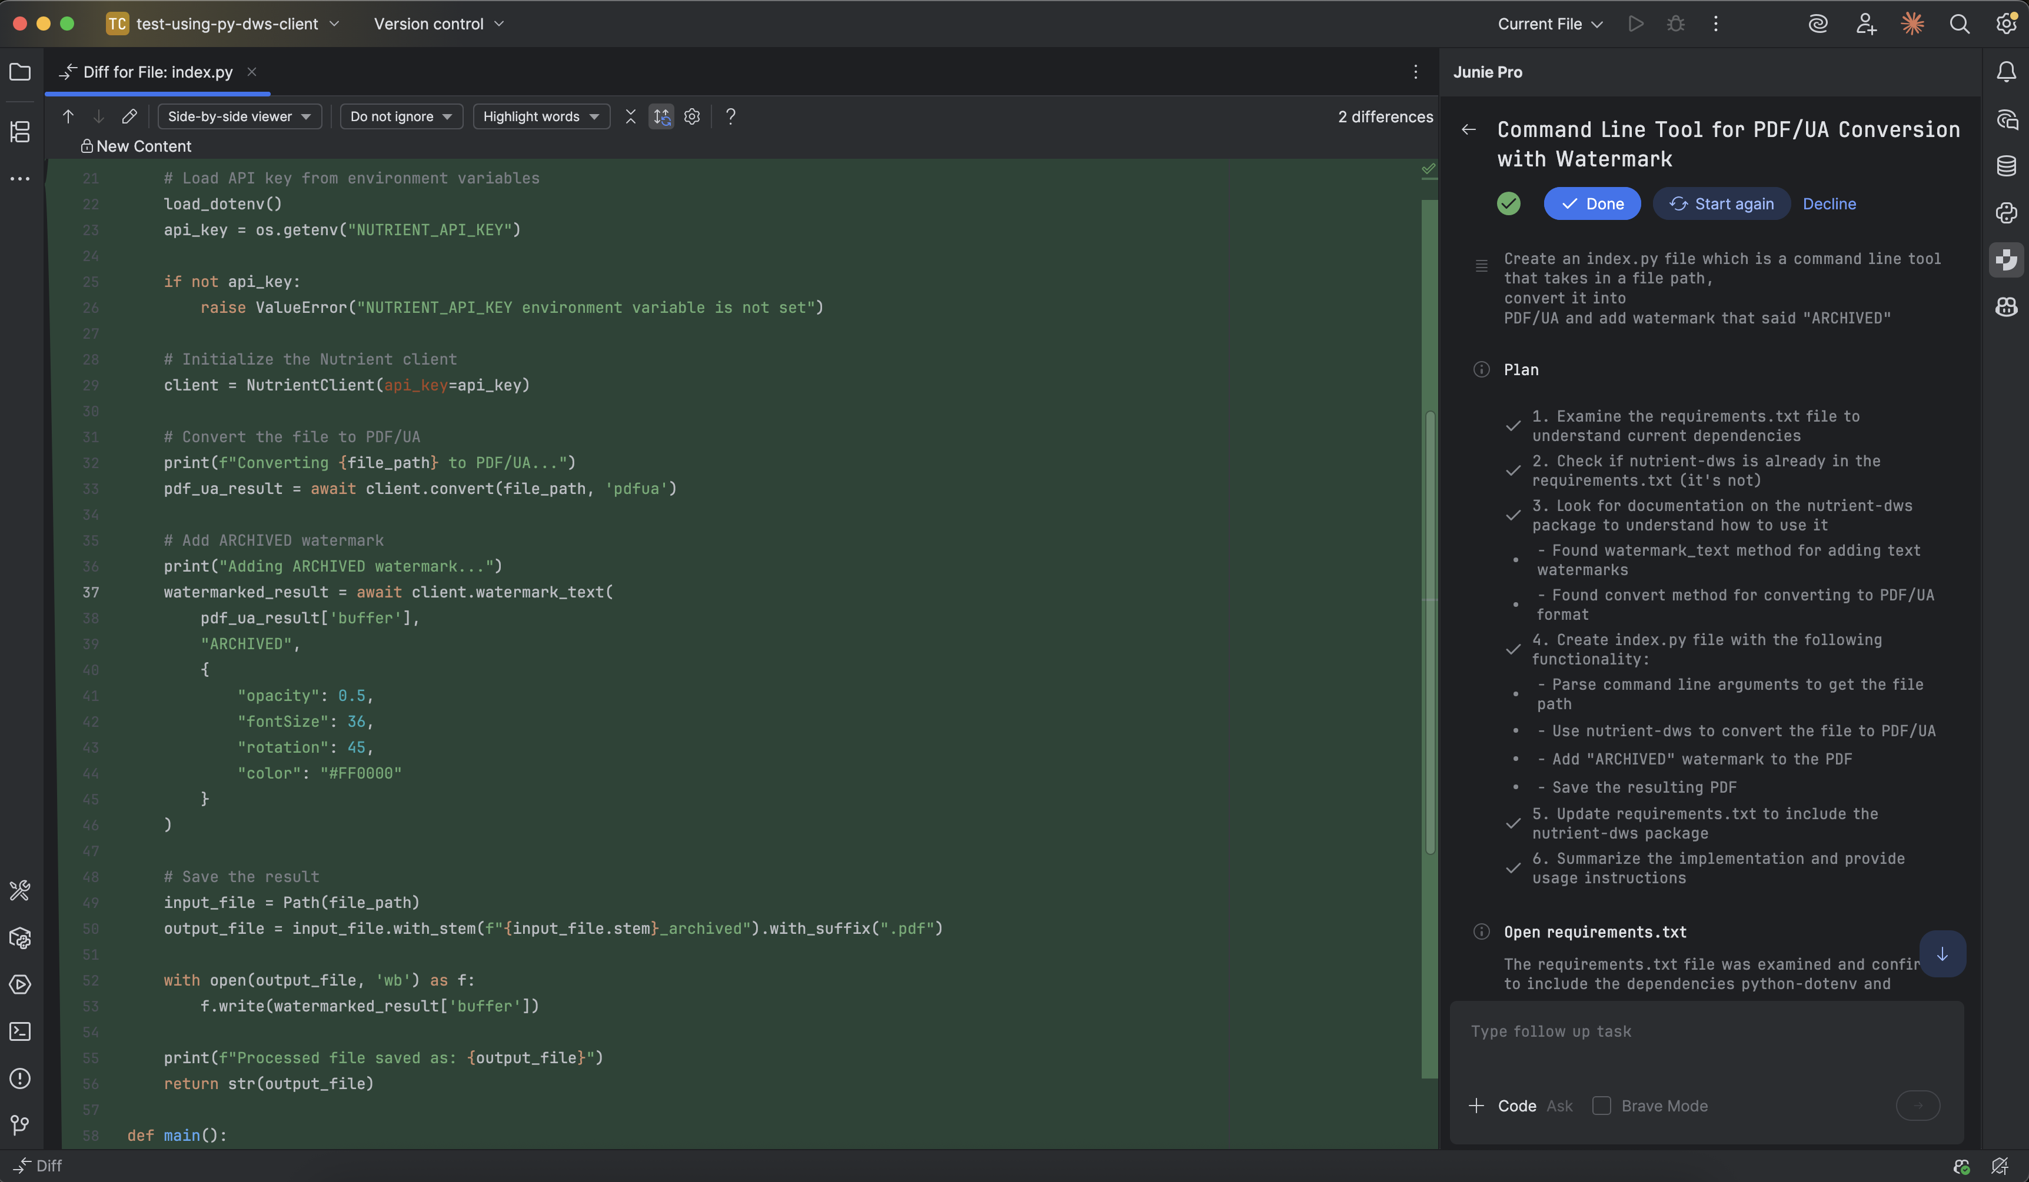Viewport: 2029px width, 1182px height.
Task: Enable Brave Mode in Junie panel
Action: (x=1601, y=1106)
